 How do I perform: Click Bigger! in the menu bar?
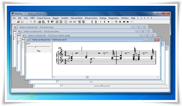coord(56,18)
